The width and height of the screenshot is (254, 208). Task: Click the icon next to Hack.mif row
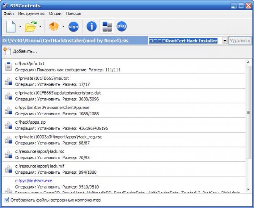pos(8,169)
